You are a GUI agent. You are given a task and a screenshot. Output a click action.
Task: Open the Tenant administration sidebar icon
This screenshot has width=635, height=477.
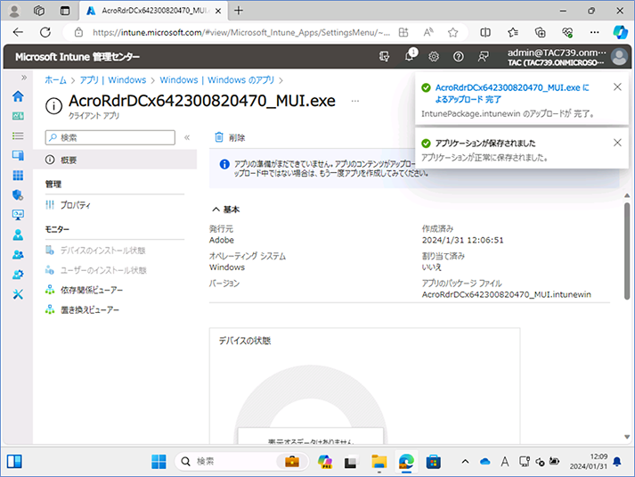[18, 275]
